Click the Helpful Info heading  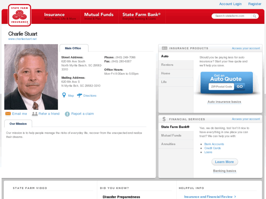point(191,188)
